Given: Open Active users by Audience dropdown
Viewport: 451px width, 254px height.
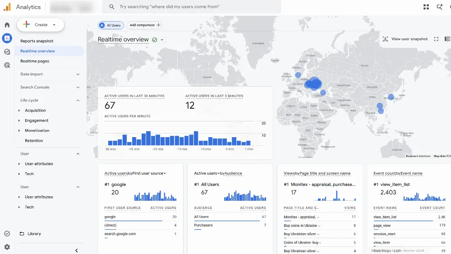Looking at the screenshot, I should tap(218, 173).
